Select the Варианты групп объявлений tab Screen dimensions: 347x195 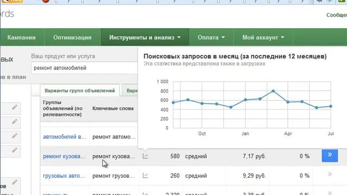point(80,90)
